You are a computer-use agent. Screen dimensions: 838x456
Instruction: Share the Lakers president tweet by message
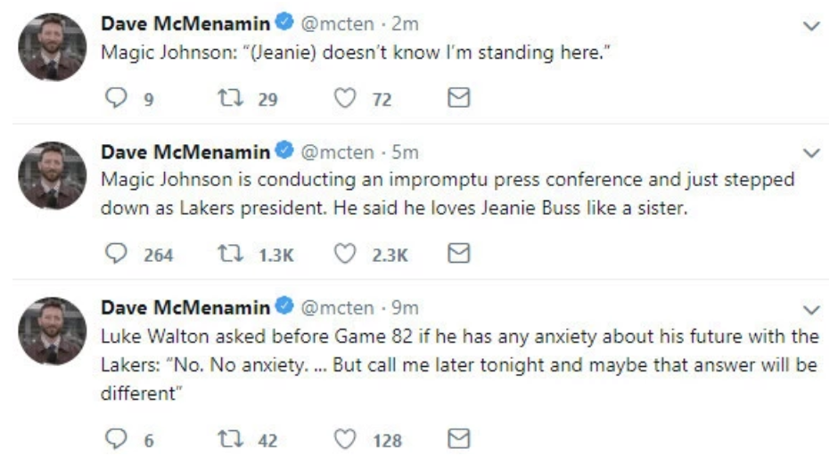tap(457, 255)
